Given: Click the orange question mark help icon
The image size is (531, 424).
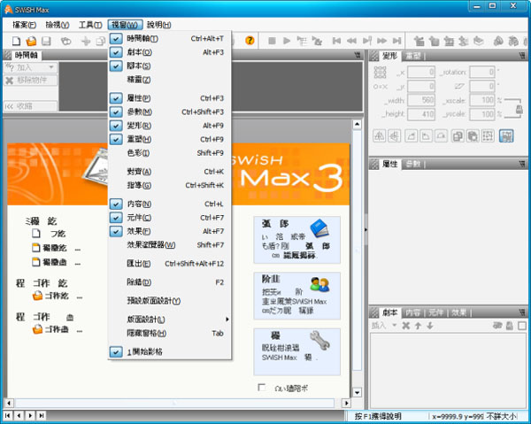Looking at the screenshot, I should point(250,41).
